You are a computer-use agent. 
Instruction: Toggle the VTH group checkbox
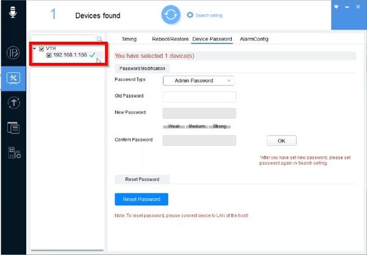click(x=42, y=49)
